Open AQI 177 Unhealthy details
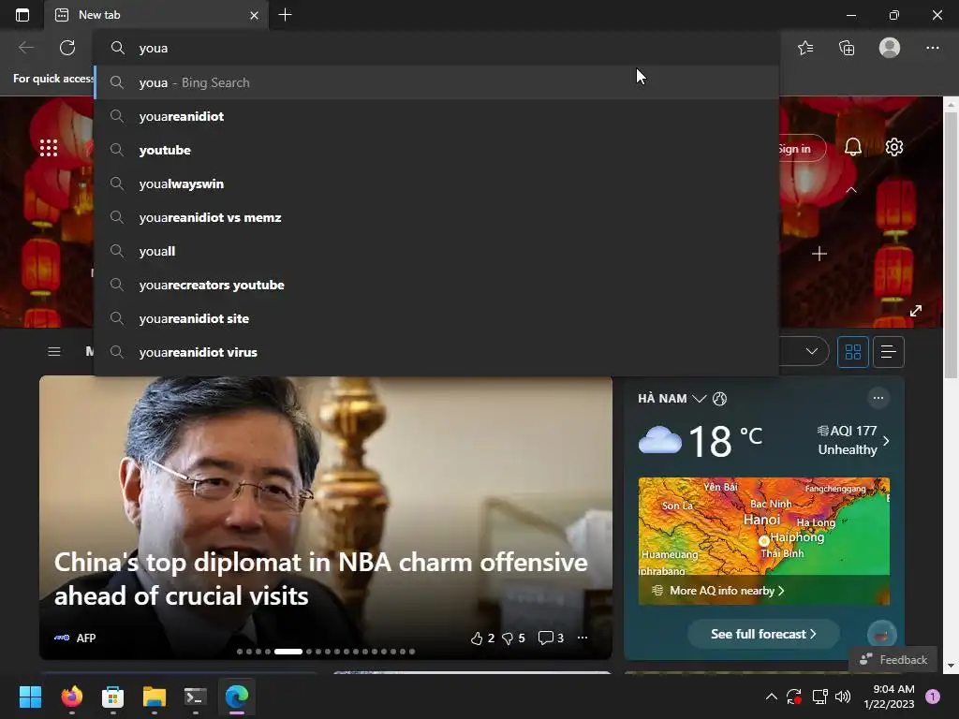 coord(853,440)
